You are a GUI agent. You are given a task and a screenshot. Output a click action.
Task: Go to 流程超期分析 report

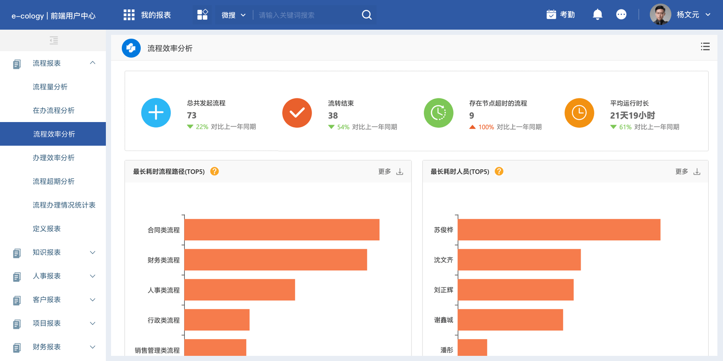coord(53,181)
